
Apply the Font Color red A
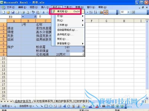97,106
